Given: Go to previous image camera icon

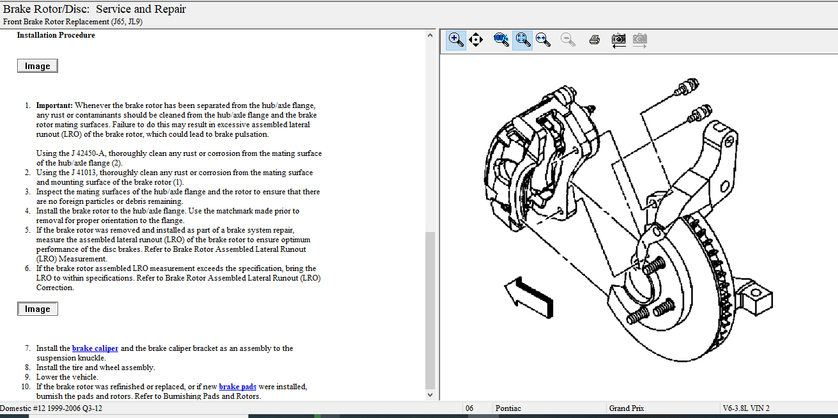Looking at the screenshot, I should coord(618,40).
